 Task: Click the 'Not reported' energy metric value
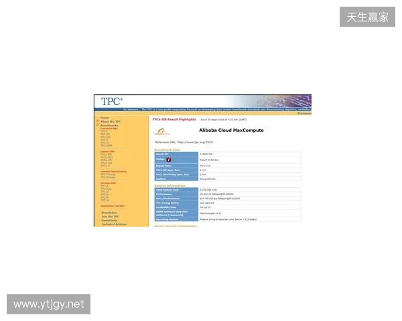[207, 203]
